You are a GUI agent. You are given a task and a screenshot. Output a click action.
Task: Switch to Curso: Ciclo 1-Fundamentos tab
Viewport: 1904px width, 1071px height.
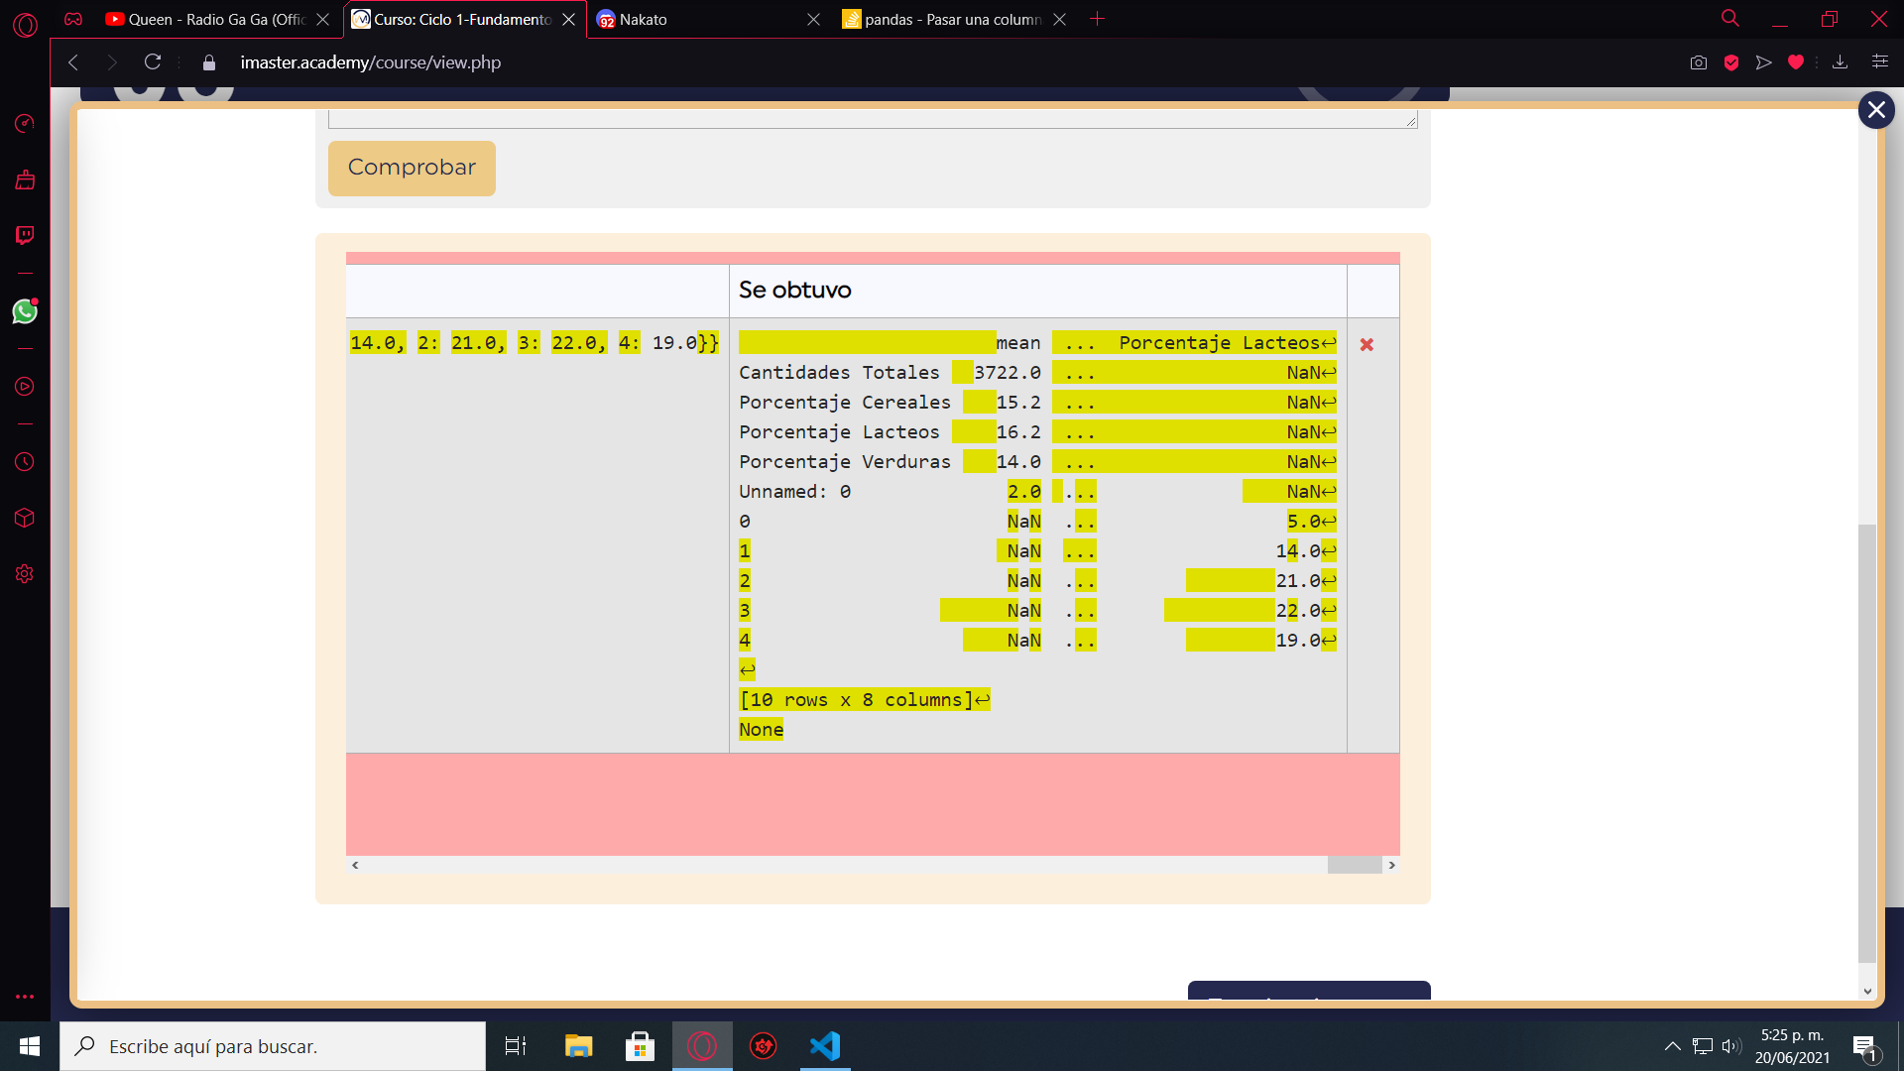462,19
